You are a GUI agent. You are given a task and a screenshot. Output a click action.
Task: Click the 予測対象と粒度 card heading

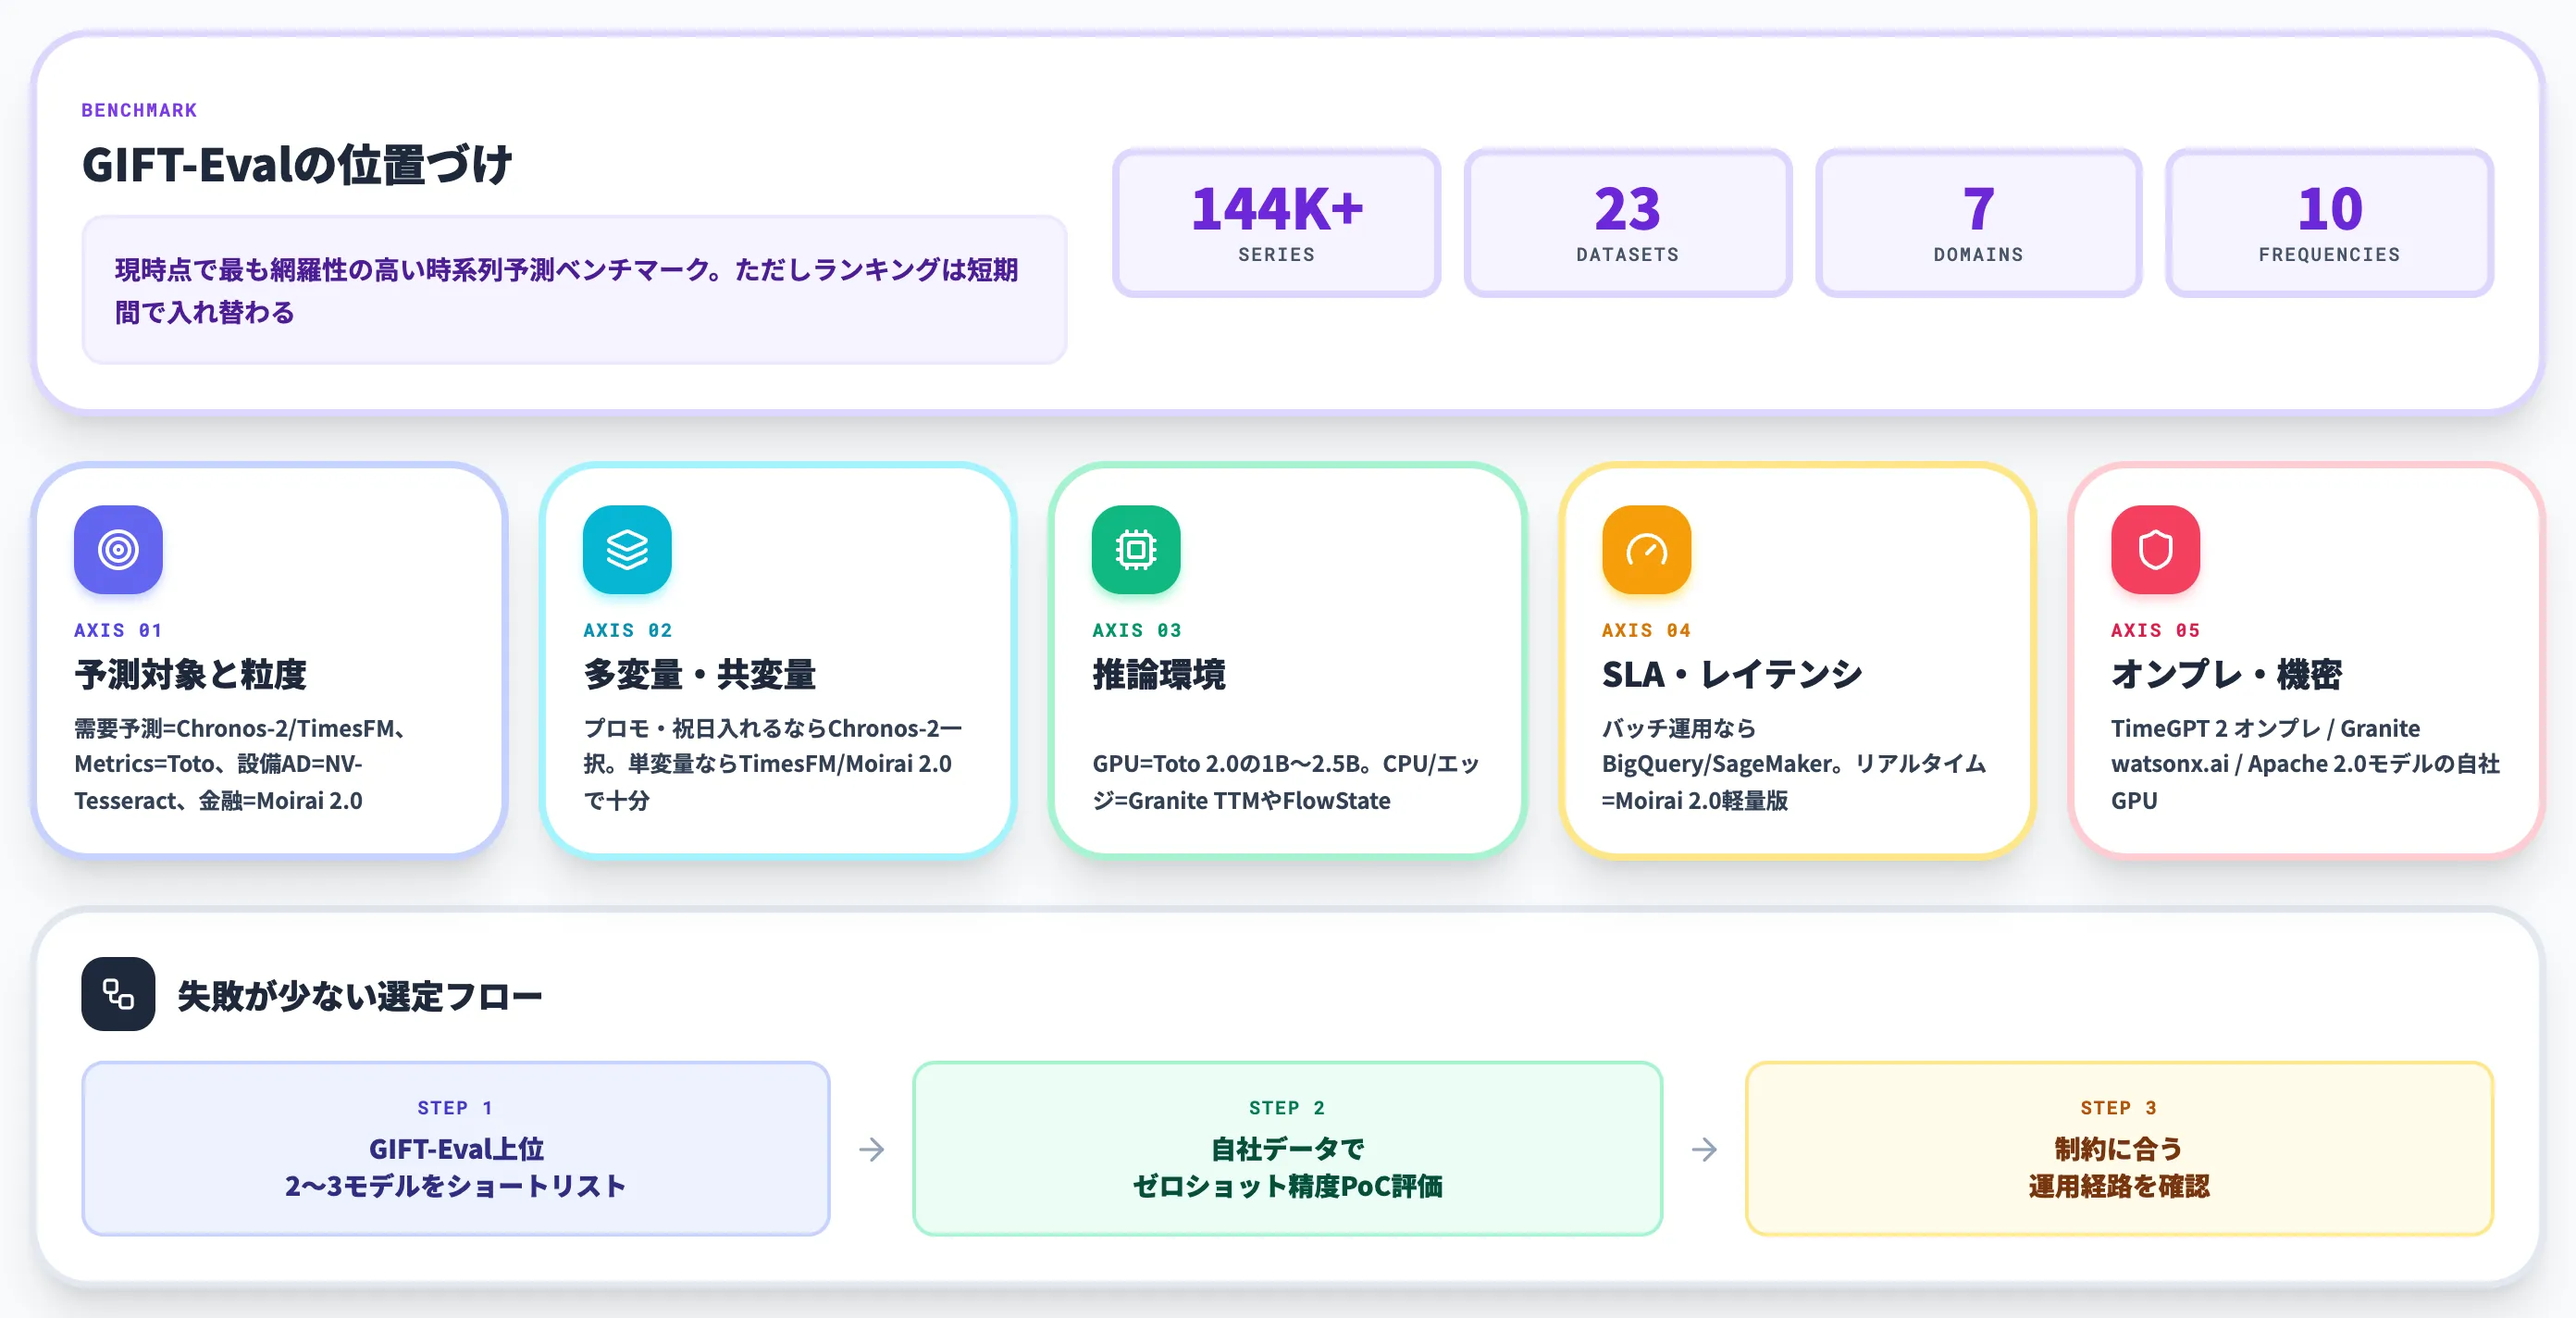tap(190, 674)
